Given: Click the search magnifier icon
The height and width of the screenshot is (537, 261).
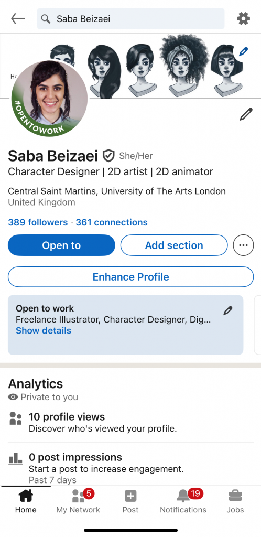Looking at the screenshot, I should point(46,19).
